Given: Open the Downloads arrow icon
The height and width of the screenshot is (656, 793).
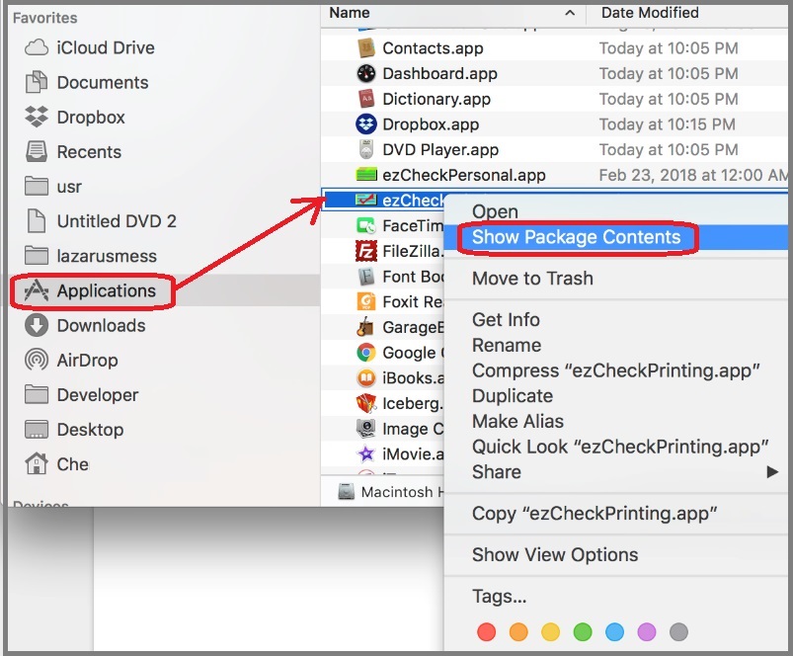Looking at the screenshot, I should (x=37, y=326).
